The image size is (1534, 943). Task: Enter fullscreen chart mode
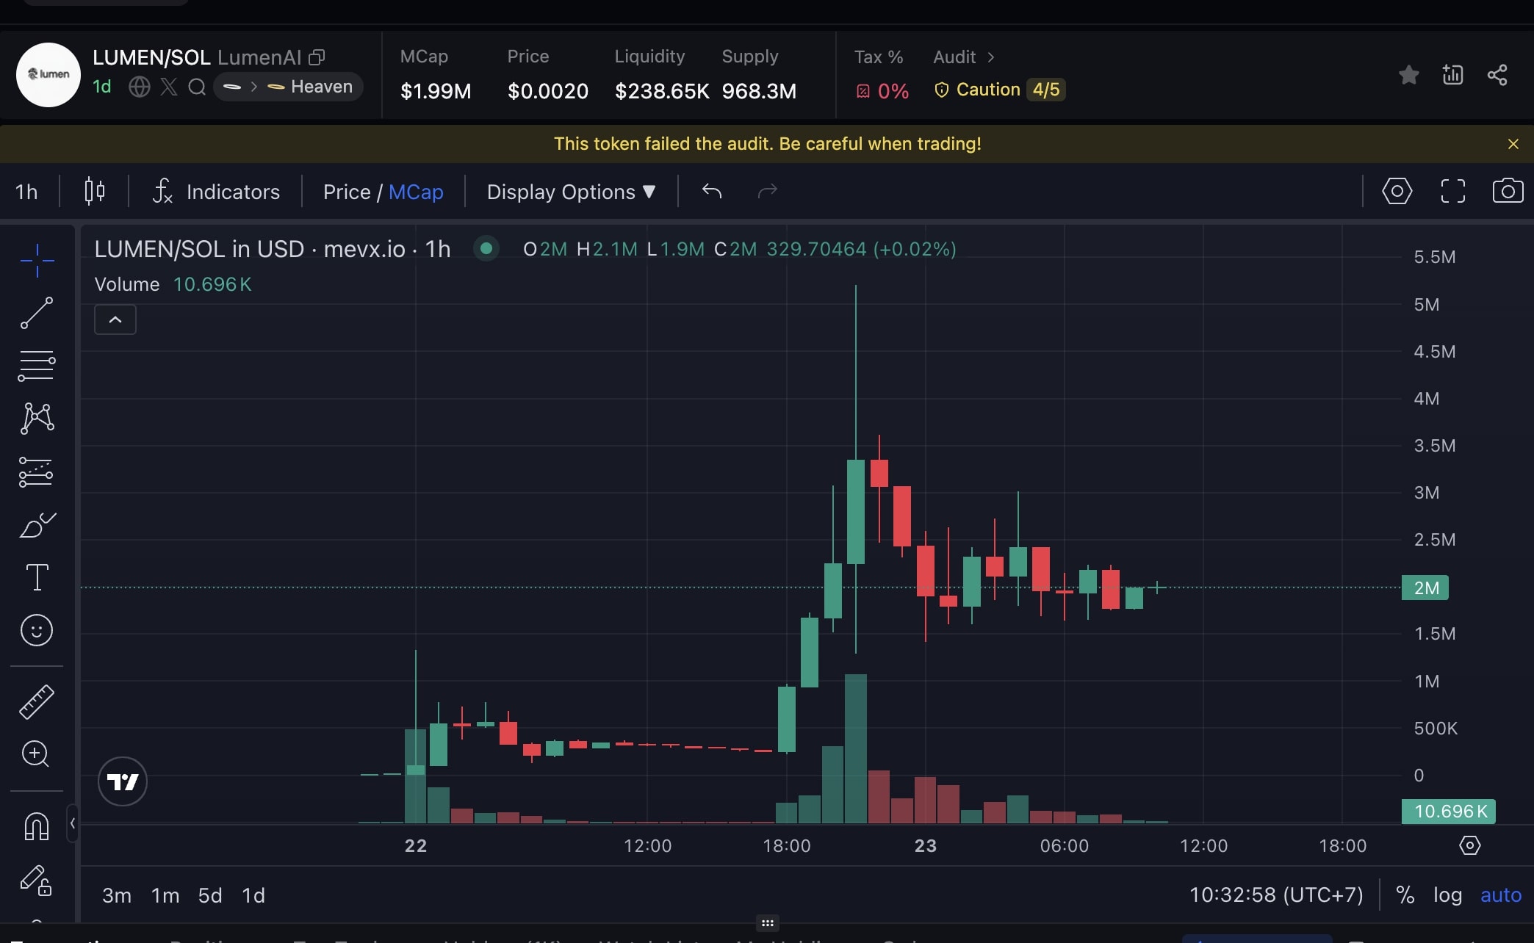(1453, 191)
